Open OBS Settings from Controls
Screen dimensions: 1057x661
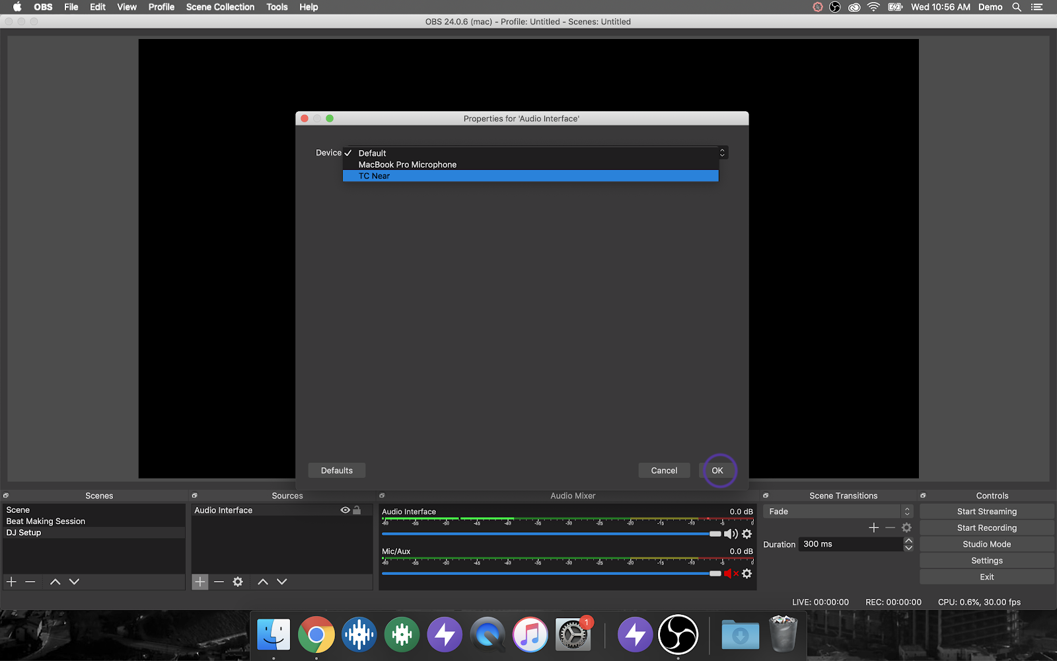[987, 561]
